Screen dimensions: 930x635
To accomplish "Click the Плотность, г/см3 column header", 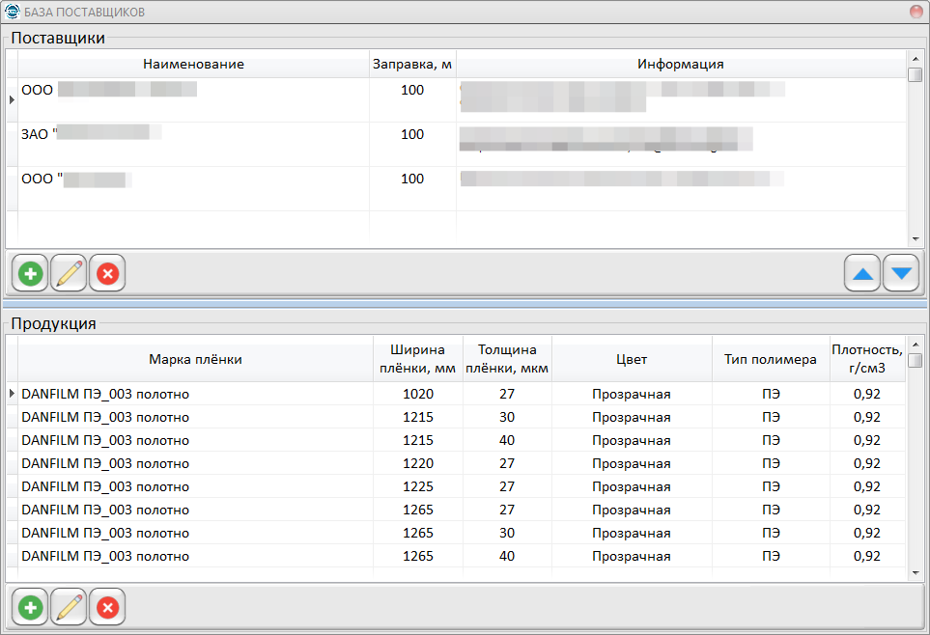I will pyautogui.click(x=867, y=359).
